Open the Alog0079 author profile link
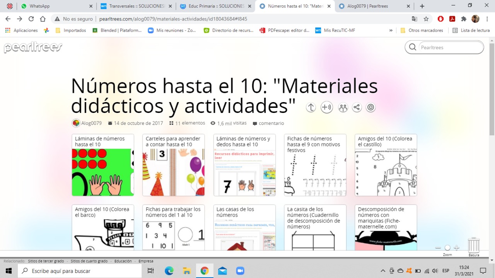 click(x=91, y=123)
